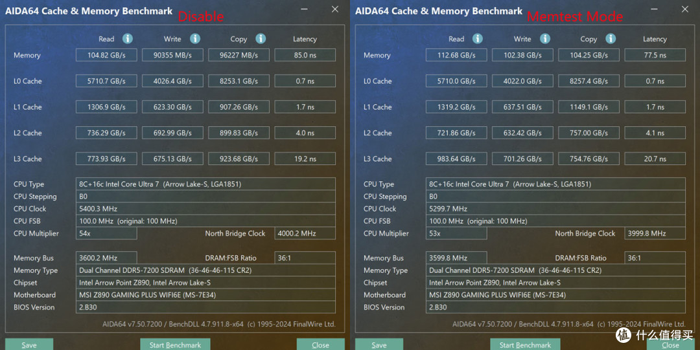Click L0 Cache Read 5710.7 GB/s

click(x=106, y=81)
